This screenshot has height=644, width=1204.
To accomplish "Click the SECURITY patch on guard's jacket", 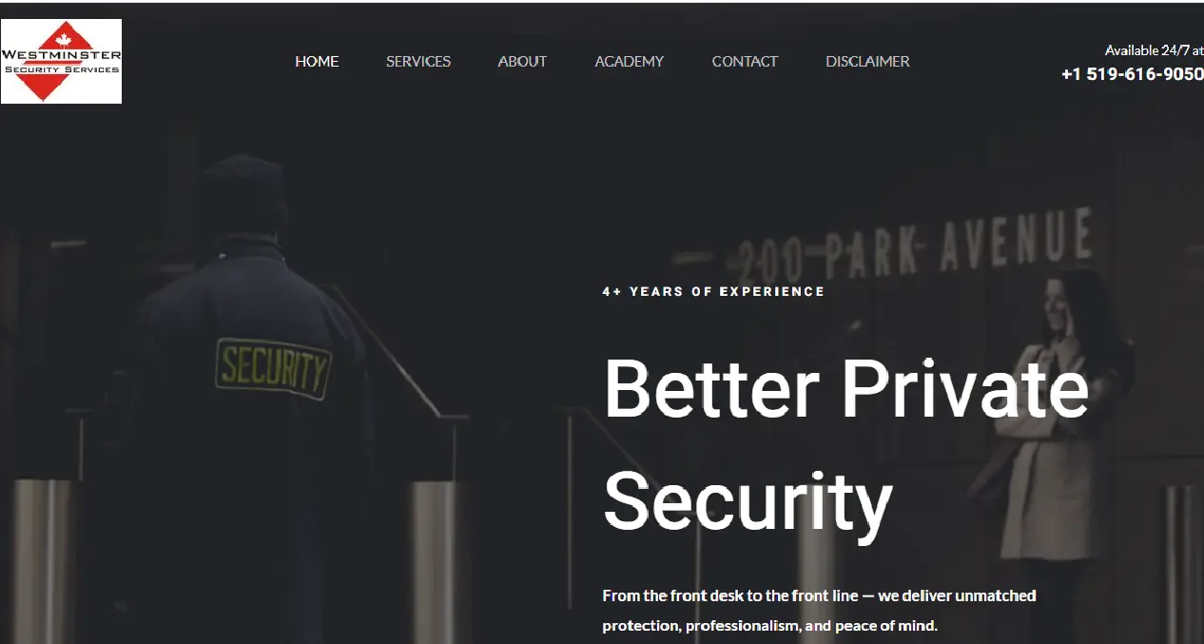I will 273,368.
